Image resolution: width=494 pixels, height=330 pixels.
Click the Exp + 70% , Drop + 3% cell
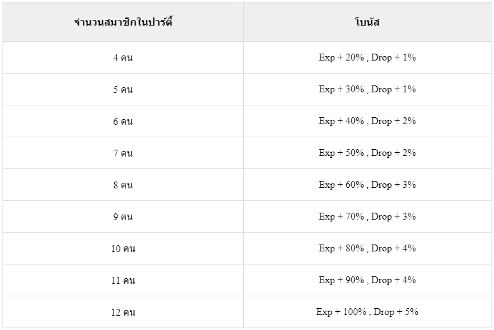[x=367, y=217]
